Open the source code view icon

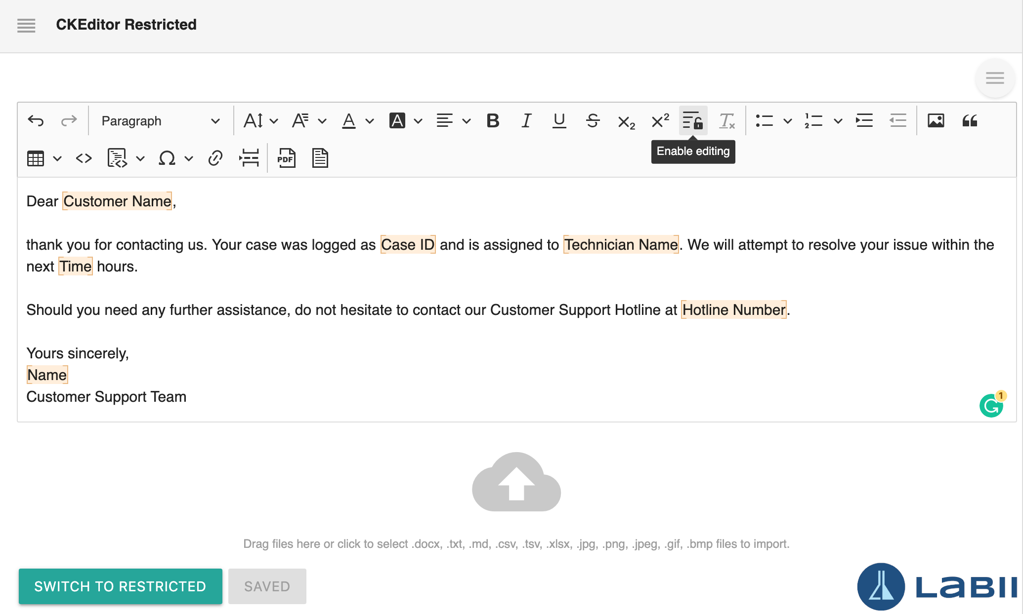tap(84, 158)
